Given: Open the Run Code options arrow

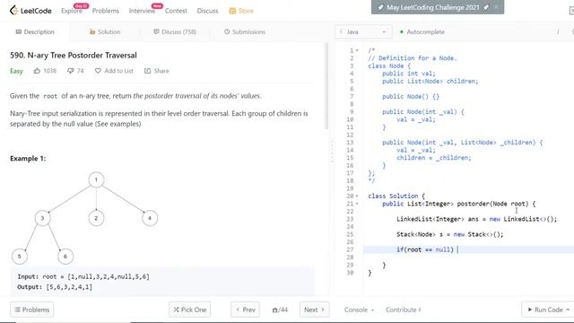Looking at the screenshot, I should click(568, 310).
